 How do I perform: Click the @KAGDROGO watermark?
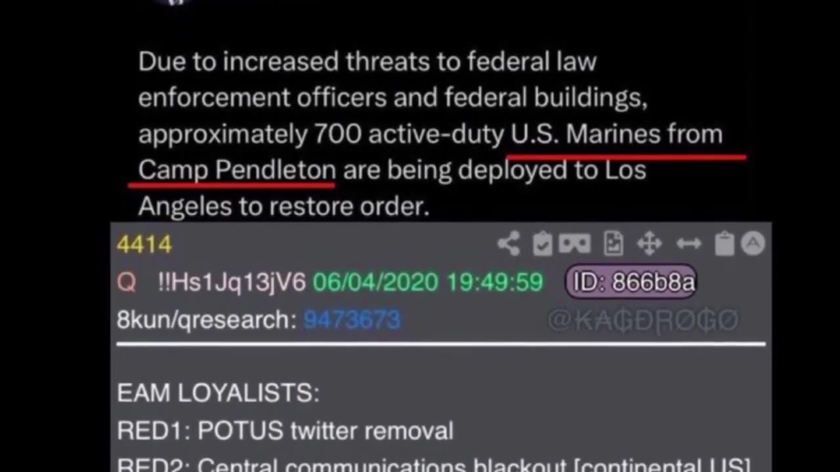click(x=643, y=320)
